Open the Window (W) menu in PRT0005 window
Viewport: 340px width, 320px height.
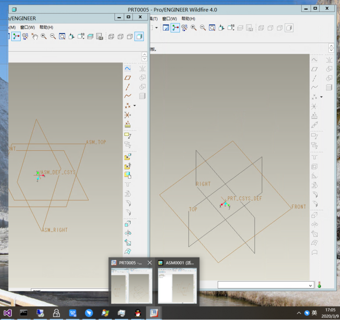pos(170,19)
